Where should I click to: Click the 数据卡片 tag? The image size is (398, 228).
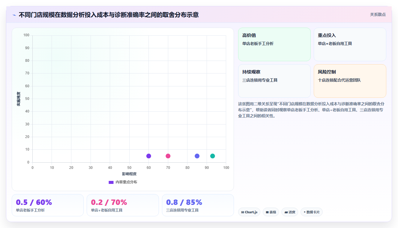[312, 212]
